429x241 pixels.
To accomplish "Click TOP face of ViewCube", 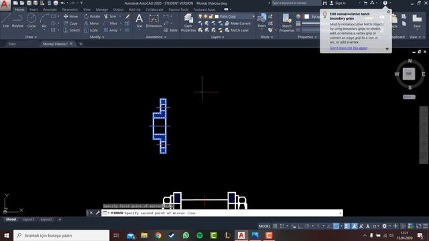I will coord(408,74).
